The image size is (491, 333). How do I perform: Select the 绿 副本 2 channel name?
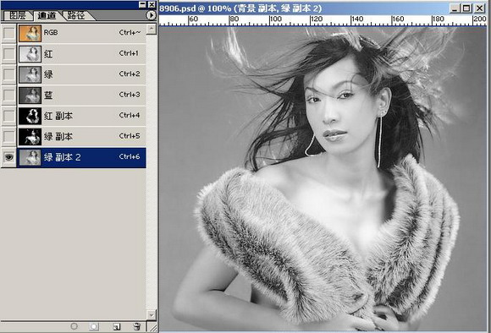click(x=63, y=157)
